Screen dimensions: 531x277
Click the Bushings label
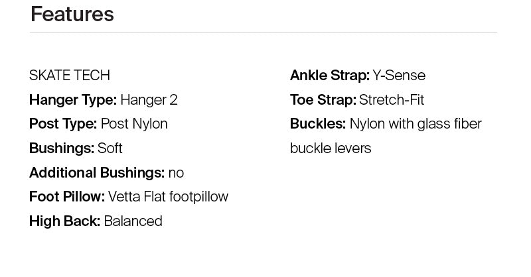click(x=61, y=148)
